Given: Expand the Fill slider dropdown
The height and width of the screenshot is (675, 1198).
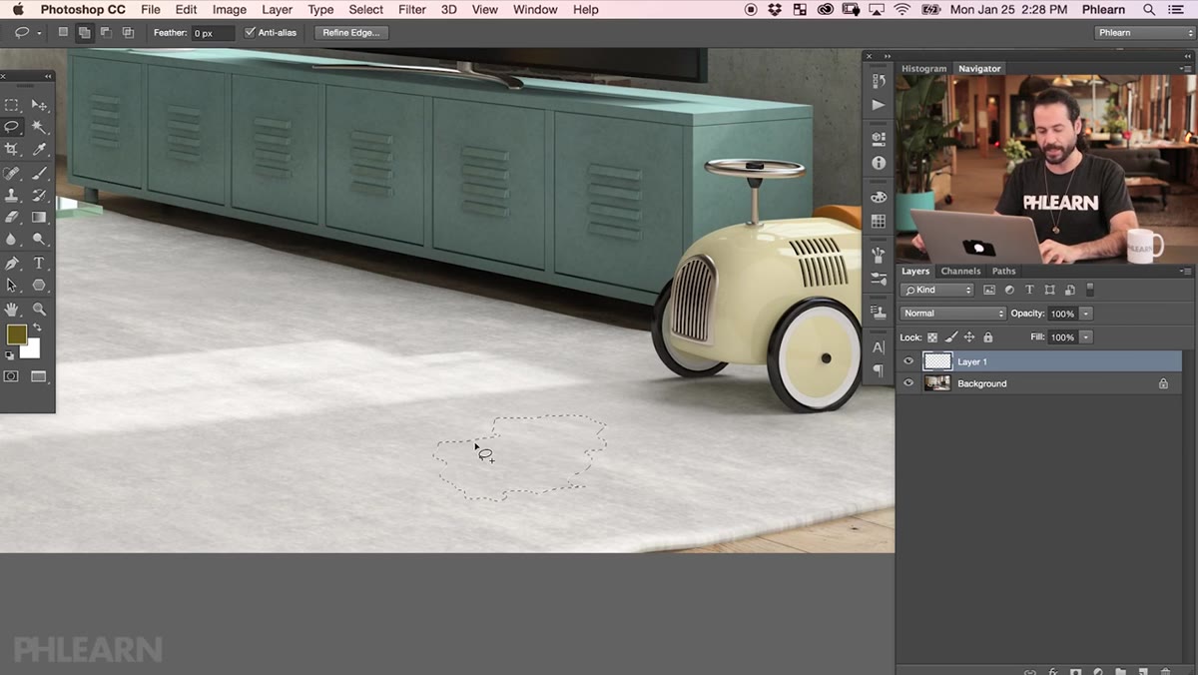Looking at the screenshot, I should pos(1086,337).
